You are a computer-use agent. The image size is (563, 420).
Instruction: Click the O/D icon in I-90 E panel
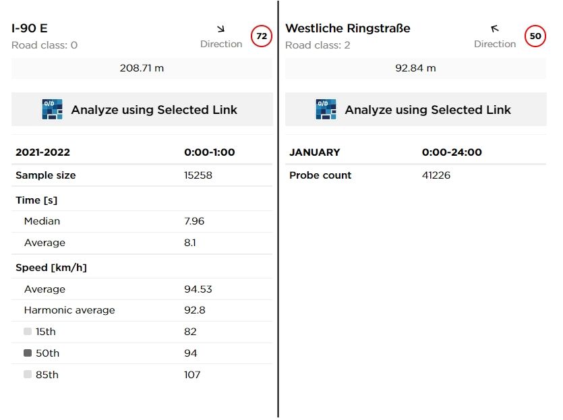pos(52,109)
